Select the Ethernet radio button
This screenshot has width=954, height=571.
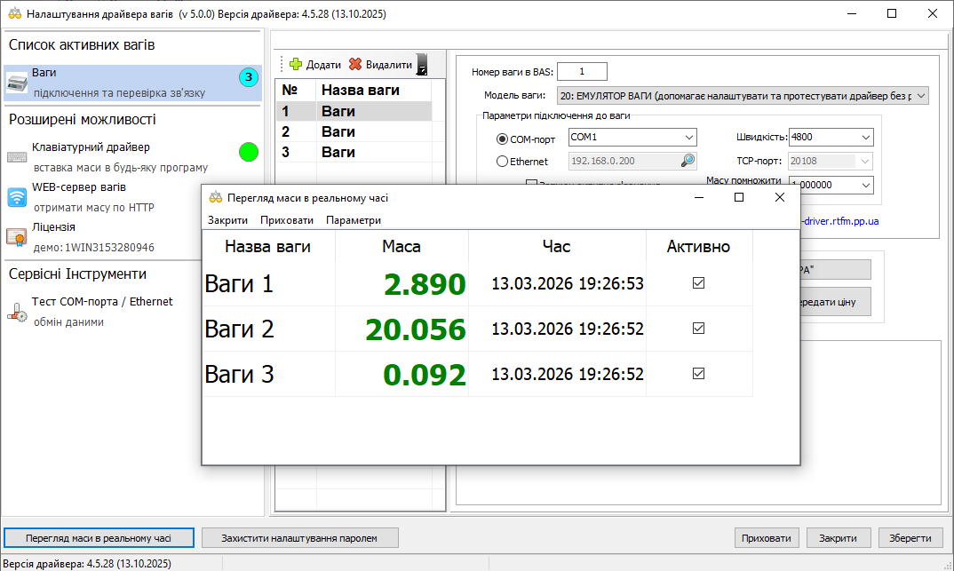503,162
